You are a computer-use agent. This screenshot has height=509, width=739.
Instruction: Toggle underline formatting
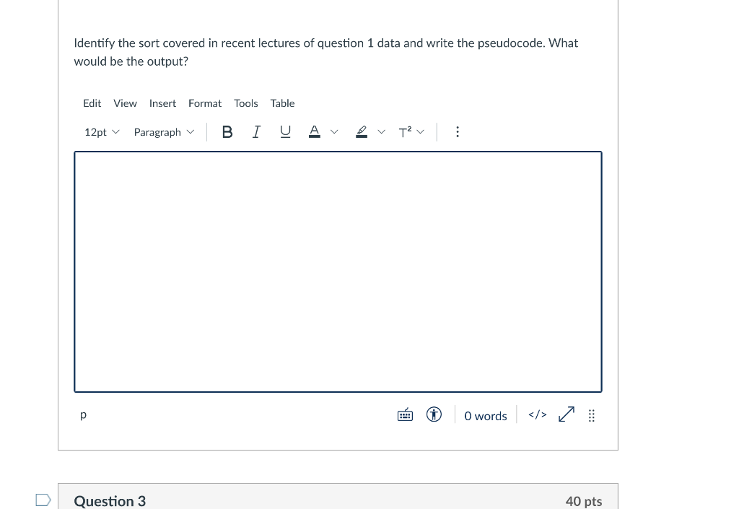pos(285,131)
